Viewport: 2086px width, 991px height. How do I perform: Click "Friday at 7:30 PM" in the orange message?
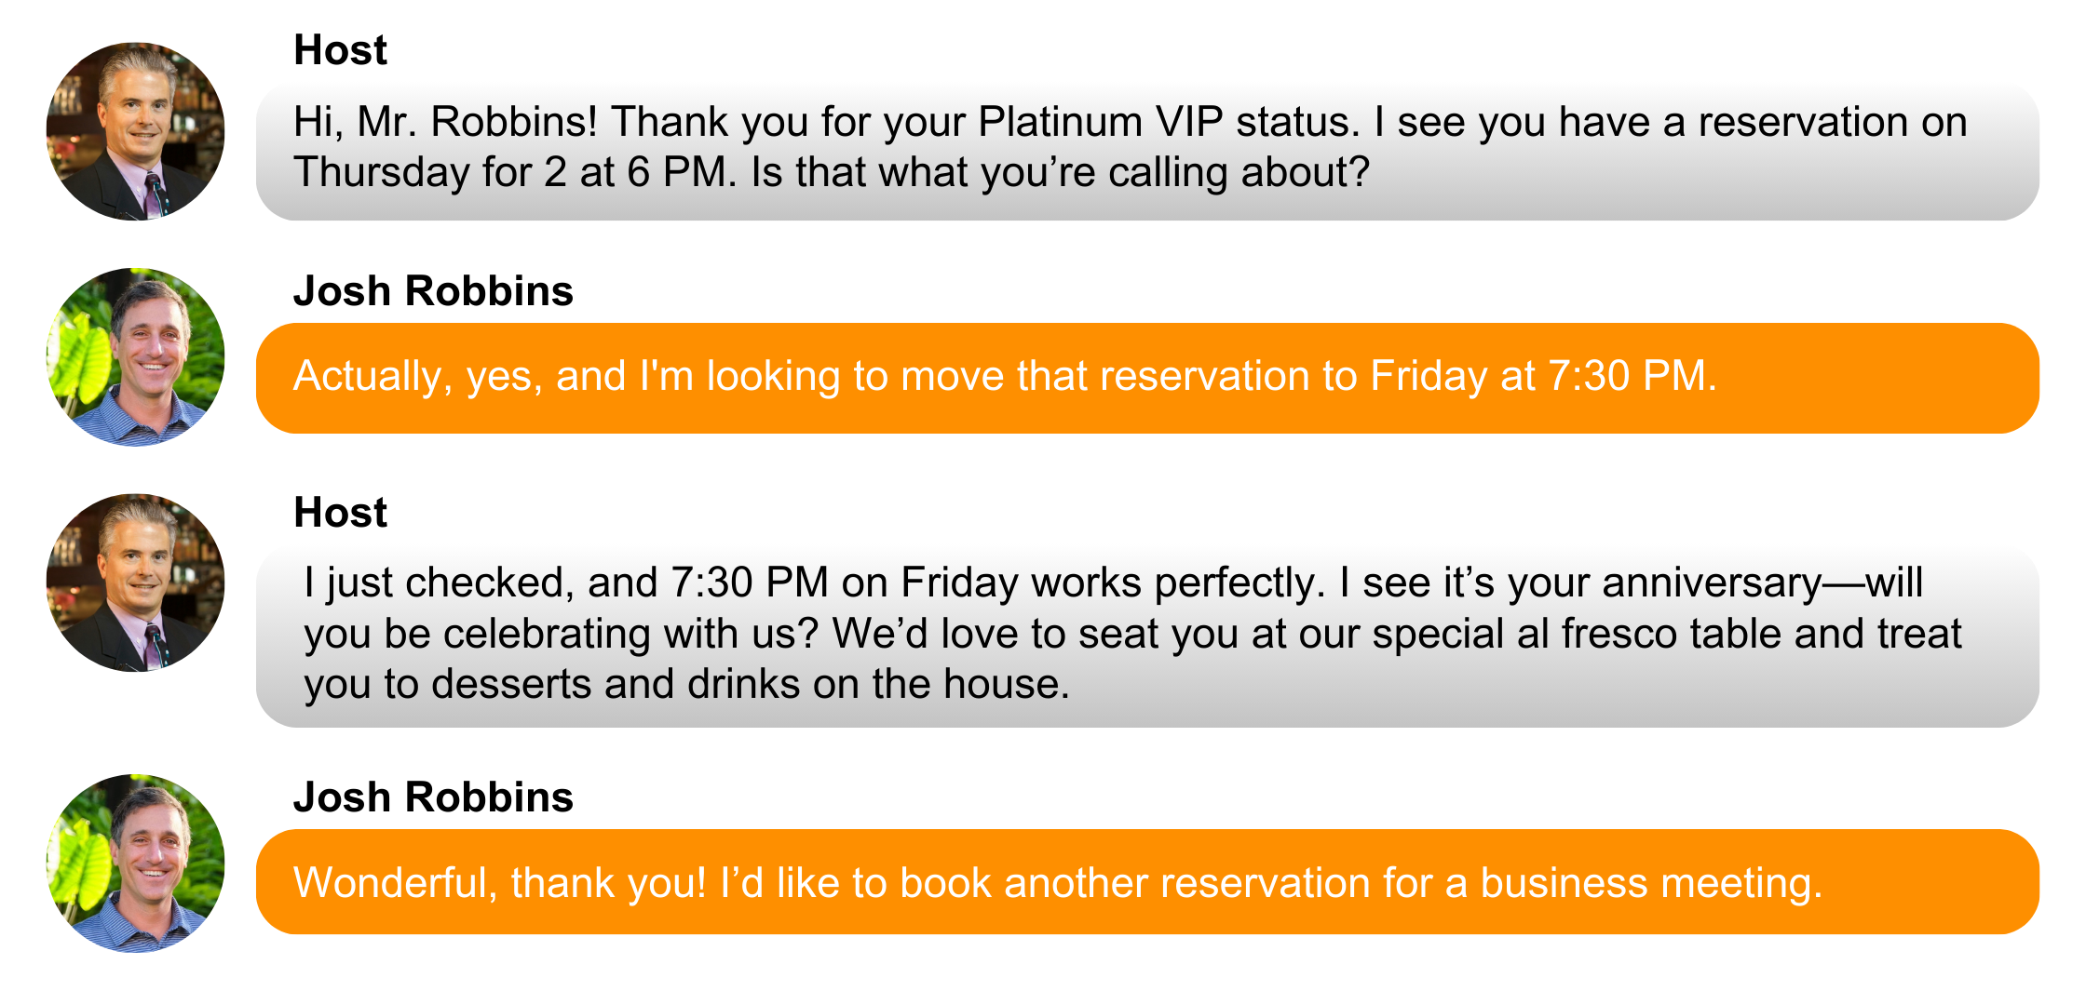tap(1542, 376)
